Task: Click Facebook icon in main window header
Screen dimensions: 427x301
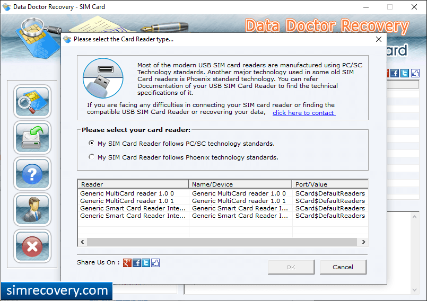Action: coord(394,73)
